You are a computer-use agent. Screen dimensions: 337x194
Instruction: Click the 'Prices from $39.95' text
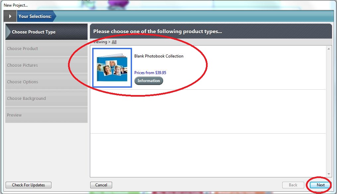click(150, 73)
